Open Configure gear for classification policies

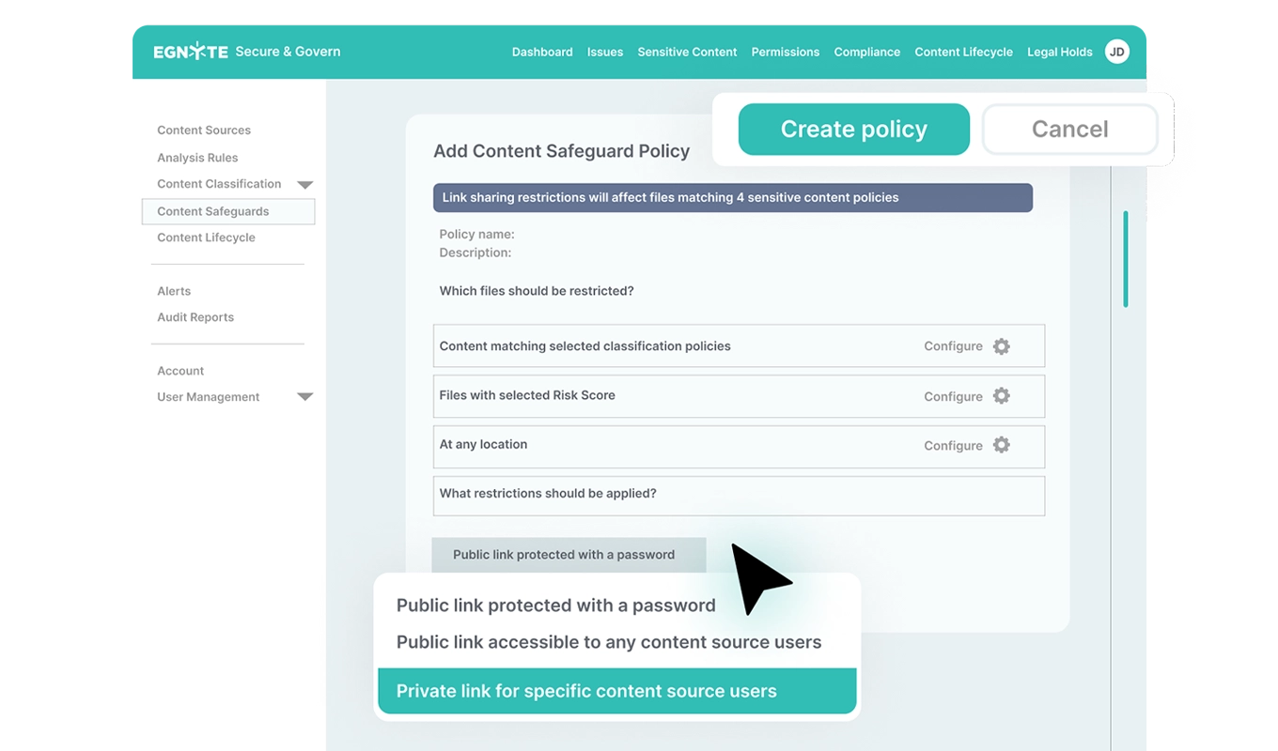click(1001, 346)
